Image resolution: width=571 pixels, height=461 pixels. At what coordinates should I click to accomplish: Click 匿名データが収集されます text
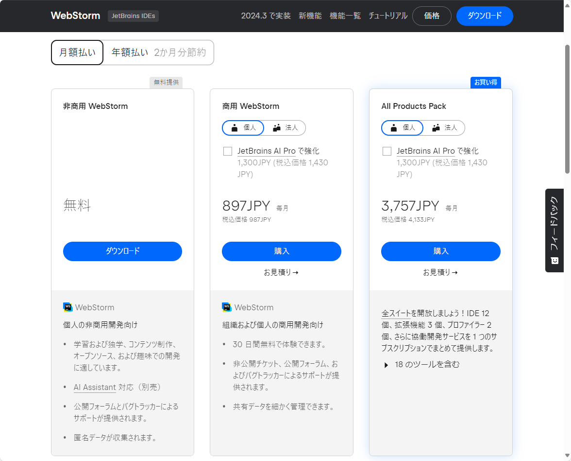(x=116, y=438)
